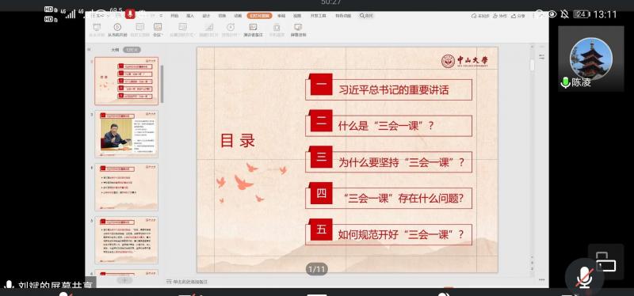Collapse the slide thumbnail panel
The width and height of the screenshot is (634, 296).
pos(90,50)
